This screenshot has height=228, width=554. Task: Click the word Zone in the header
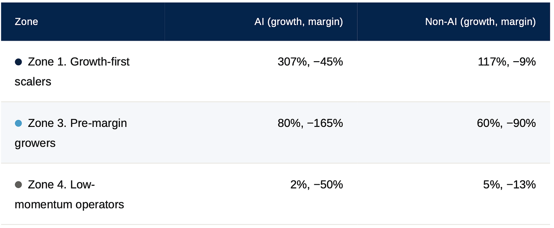click(26, 22)
